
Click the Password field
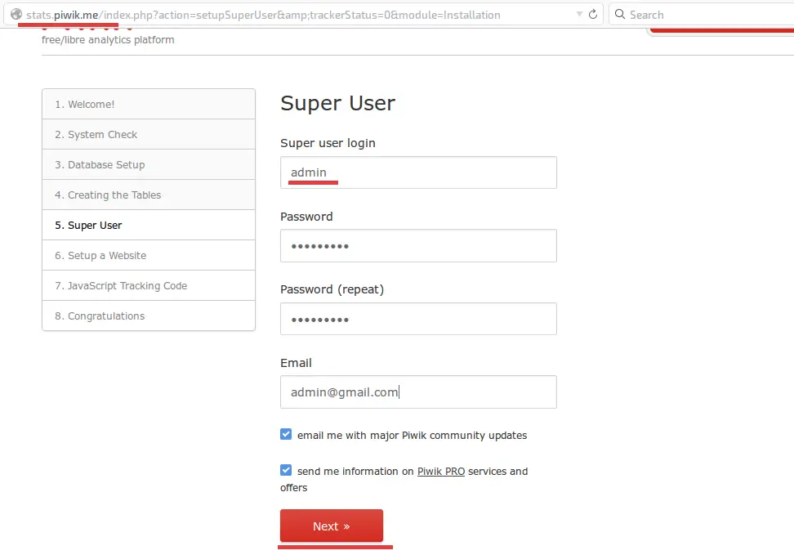pos(418,246)
